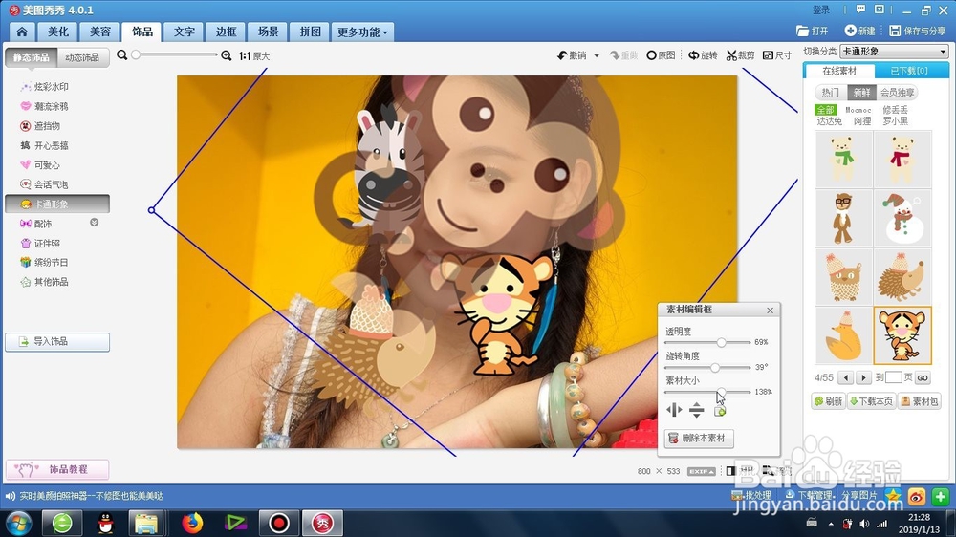Zoom in with the magnifier plus icon
This screenshot has height=537, width=956.
tap(227, 55)
